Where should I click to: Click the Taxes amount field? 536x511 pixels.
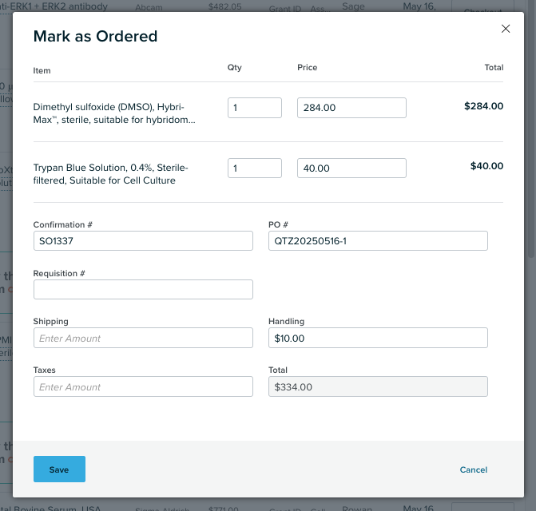coord(143,386)
